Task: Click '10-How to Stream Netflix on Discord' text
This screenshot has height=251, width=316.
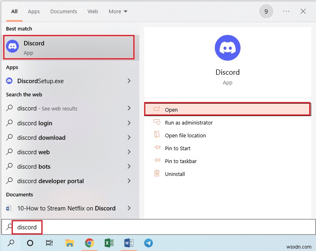Action: (x=66, y=208)
